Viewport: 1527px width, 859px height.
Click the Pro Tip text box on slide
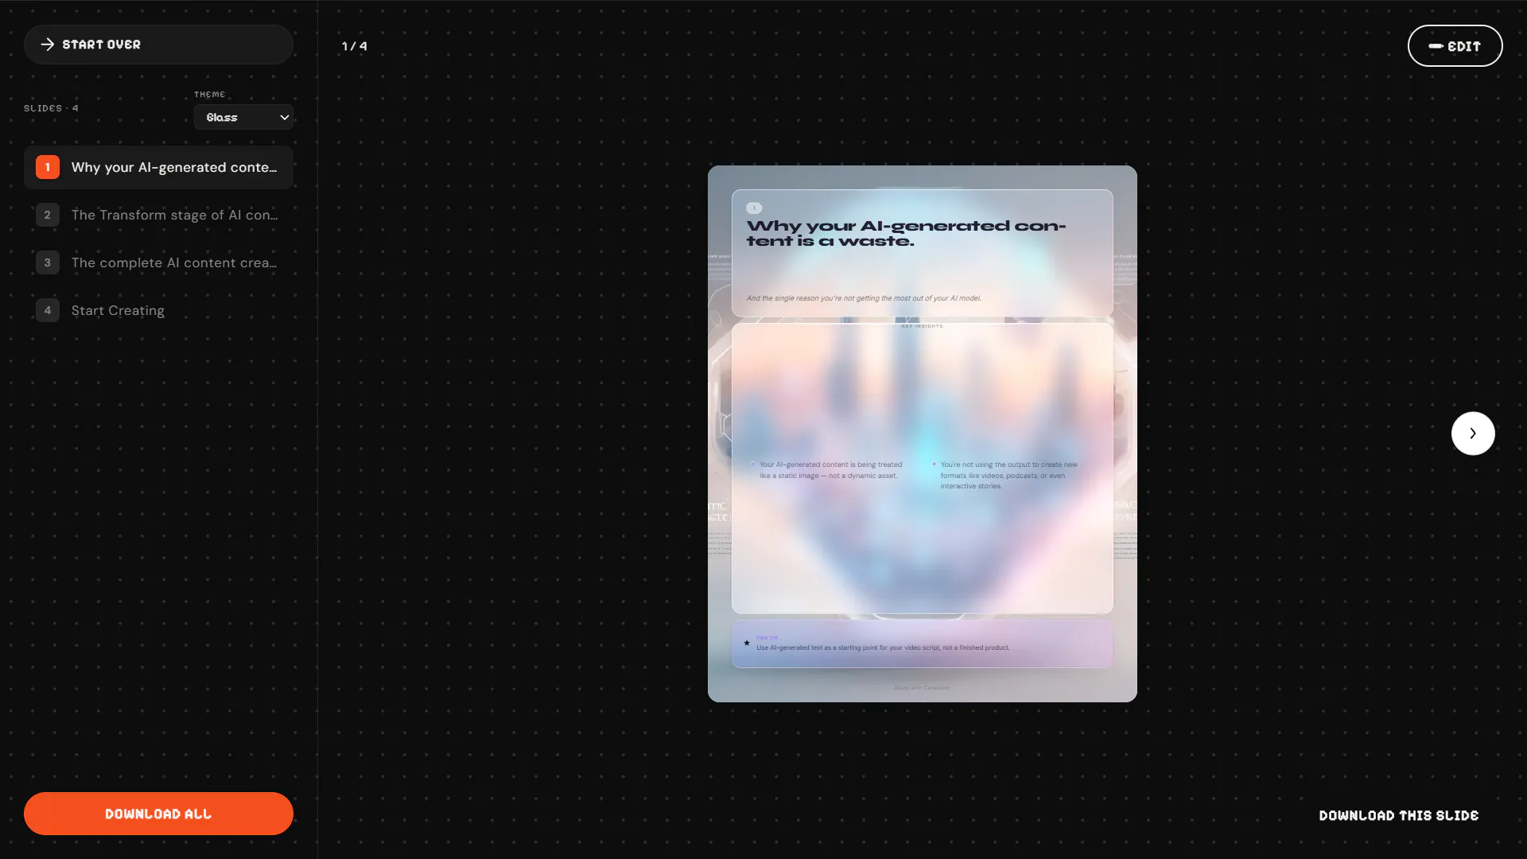click(x=923, y=643)
